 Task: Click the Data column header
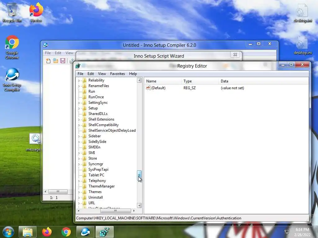[x=264, y=81]
